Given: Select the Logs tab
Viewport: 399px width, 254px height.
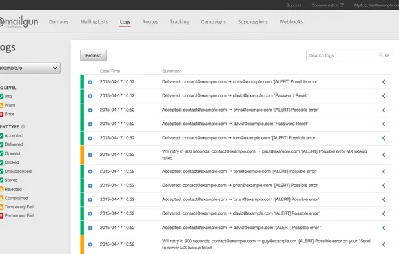Looking at the screenshot, I should 125,22.
